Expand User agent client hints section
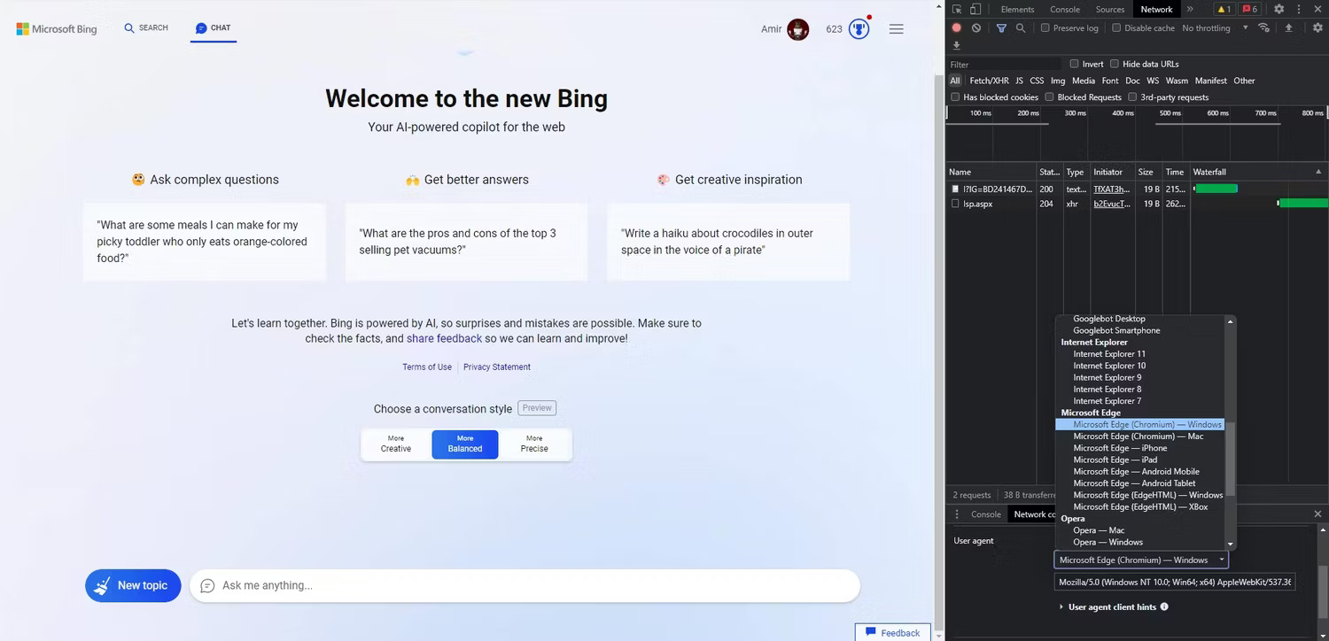This screenshot has height=641, width=1329. (x=1113, y=606)
